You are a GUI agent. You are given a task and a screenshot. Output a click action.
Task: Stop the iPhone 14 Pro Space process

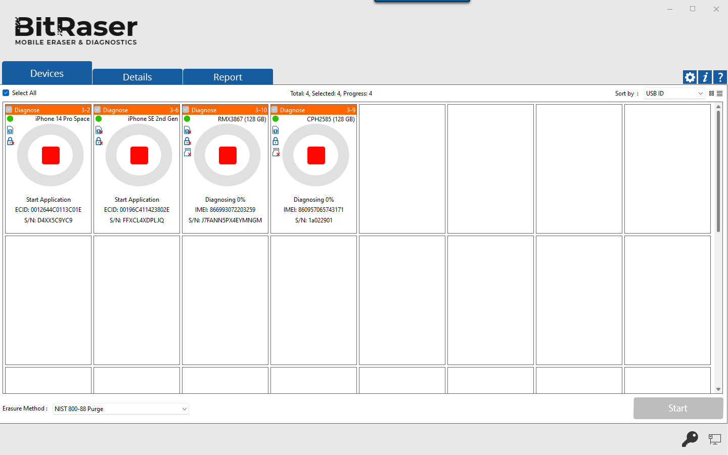tap(51, 155)
